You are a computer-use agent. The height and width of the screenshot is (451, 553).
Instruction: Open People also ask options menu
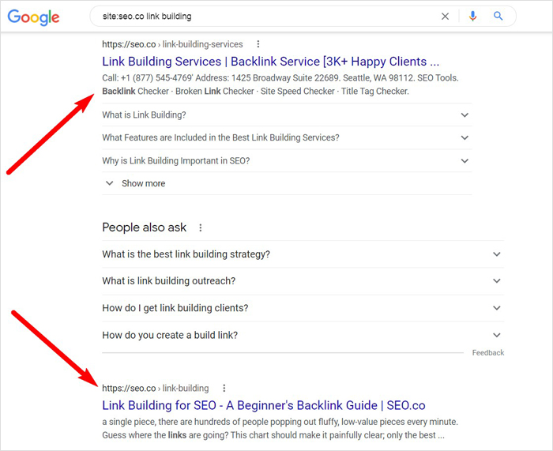pyautogui.click(x=201, y=227)
